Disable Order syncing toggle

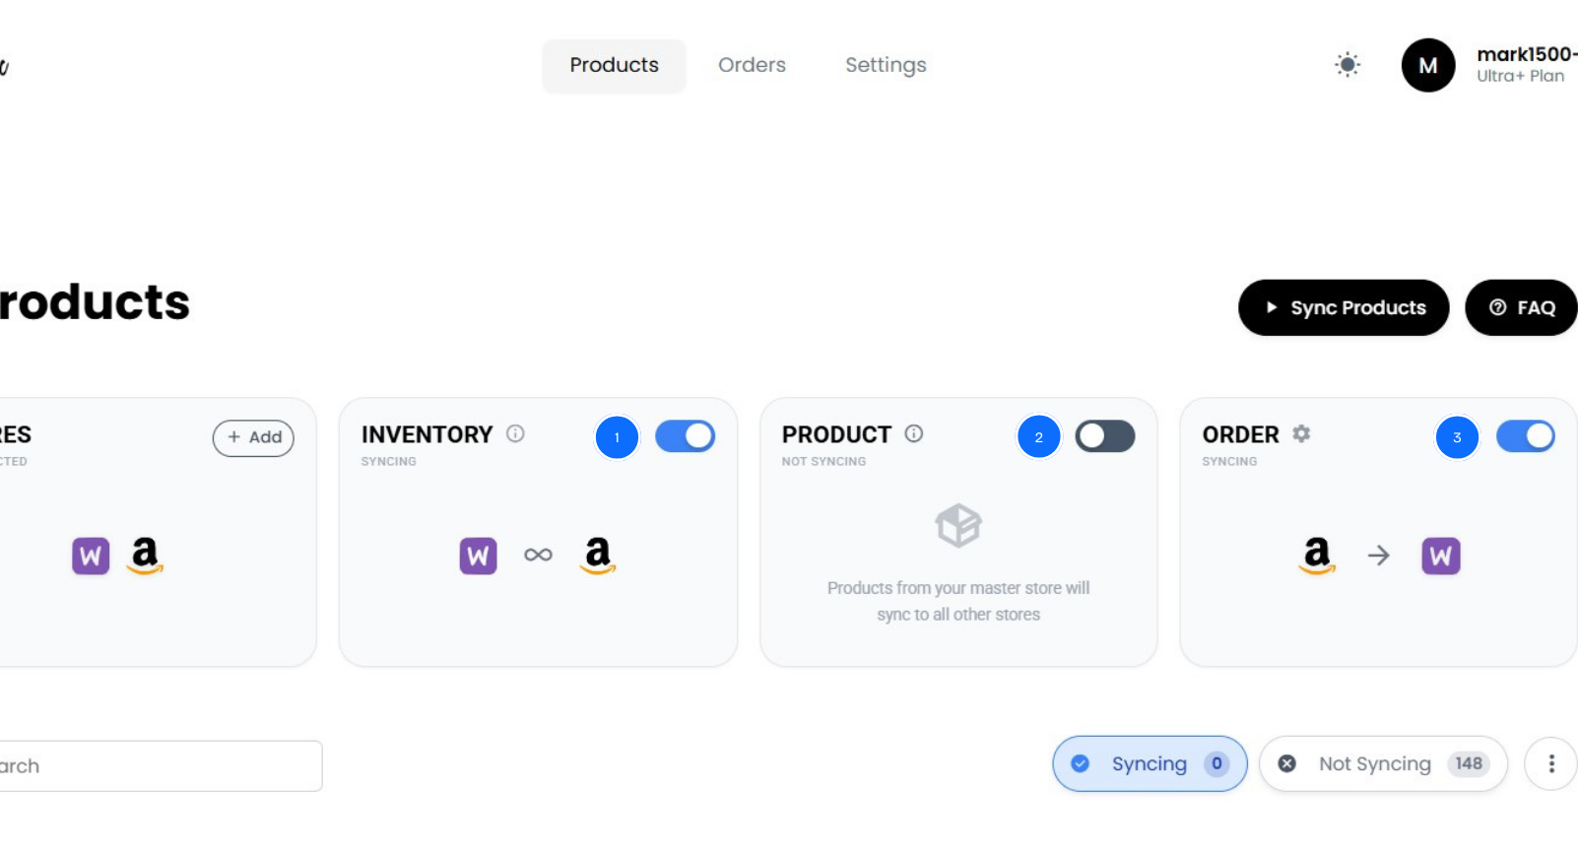(x=1525, y=436)
